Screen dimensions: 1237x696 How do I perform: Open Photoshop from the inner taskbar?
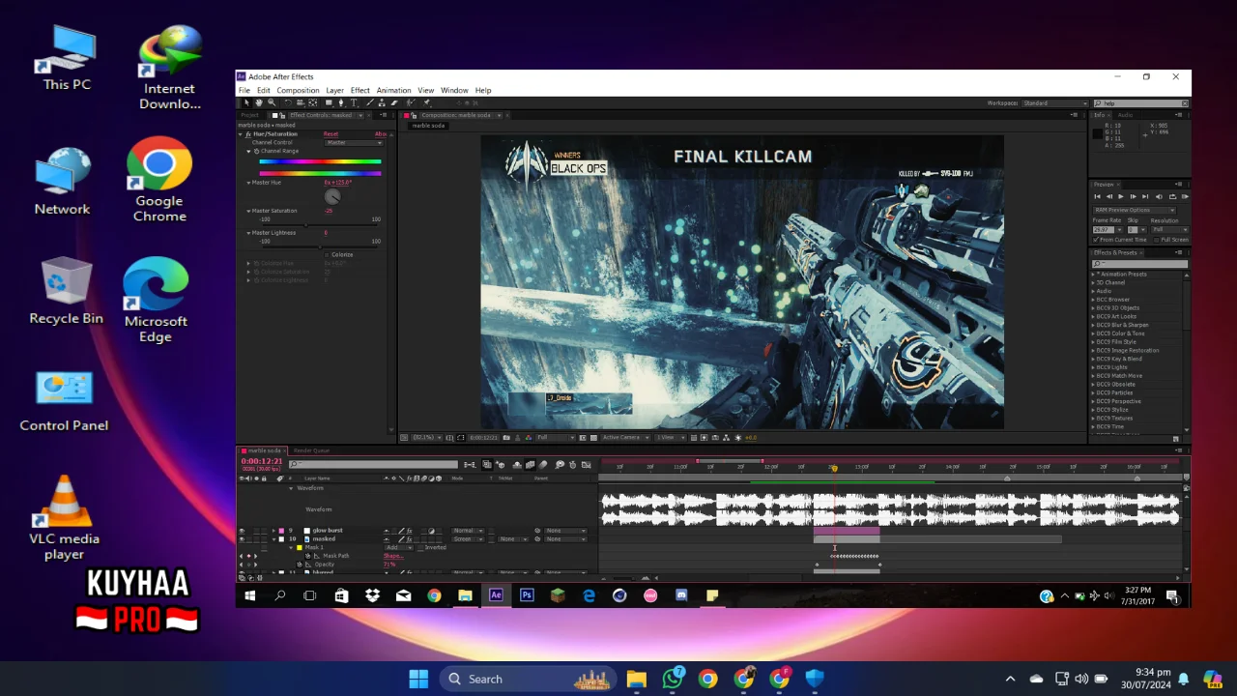point(527,595)
